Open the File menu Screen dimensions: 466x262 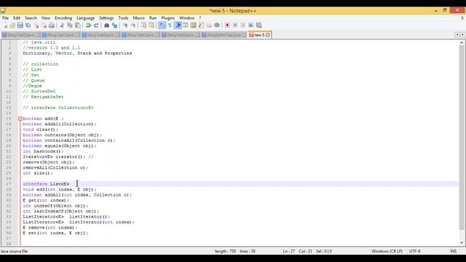point(5,18)
